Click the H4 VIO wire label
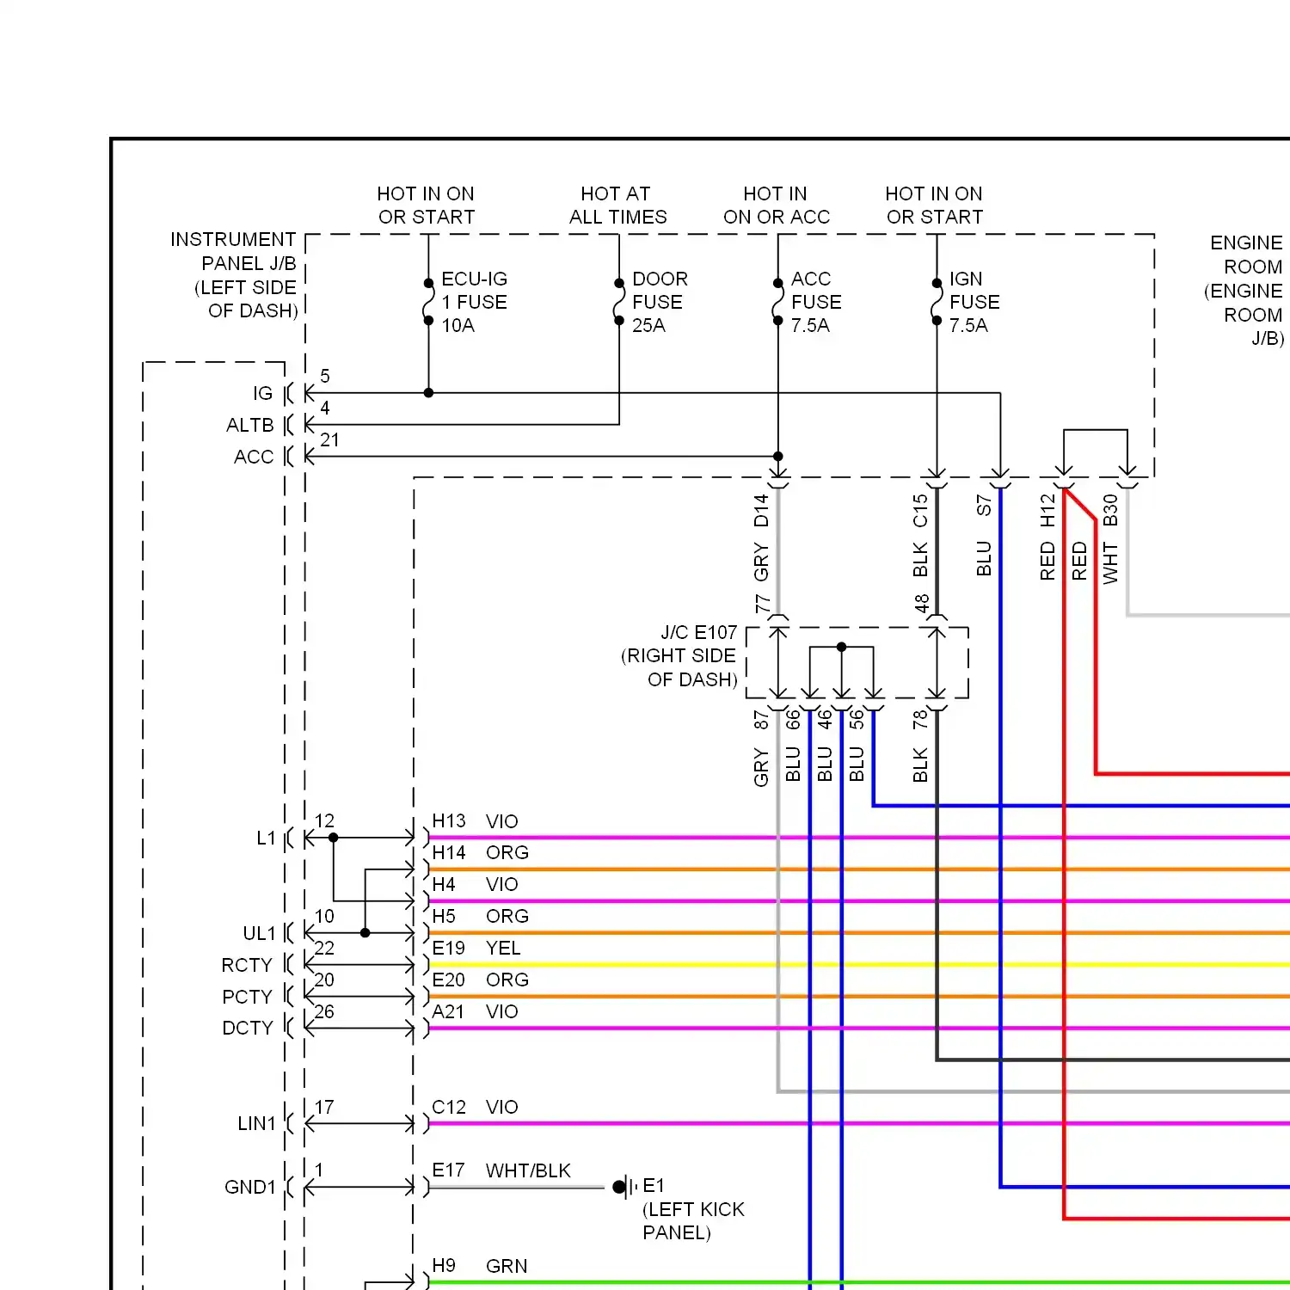1290x1290 pixels. pyautogui.click(x=475, y=885)
